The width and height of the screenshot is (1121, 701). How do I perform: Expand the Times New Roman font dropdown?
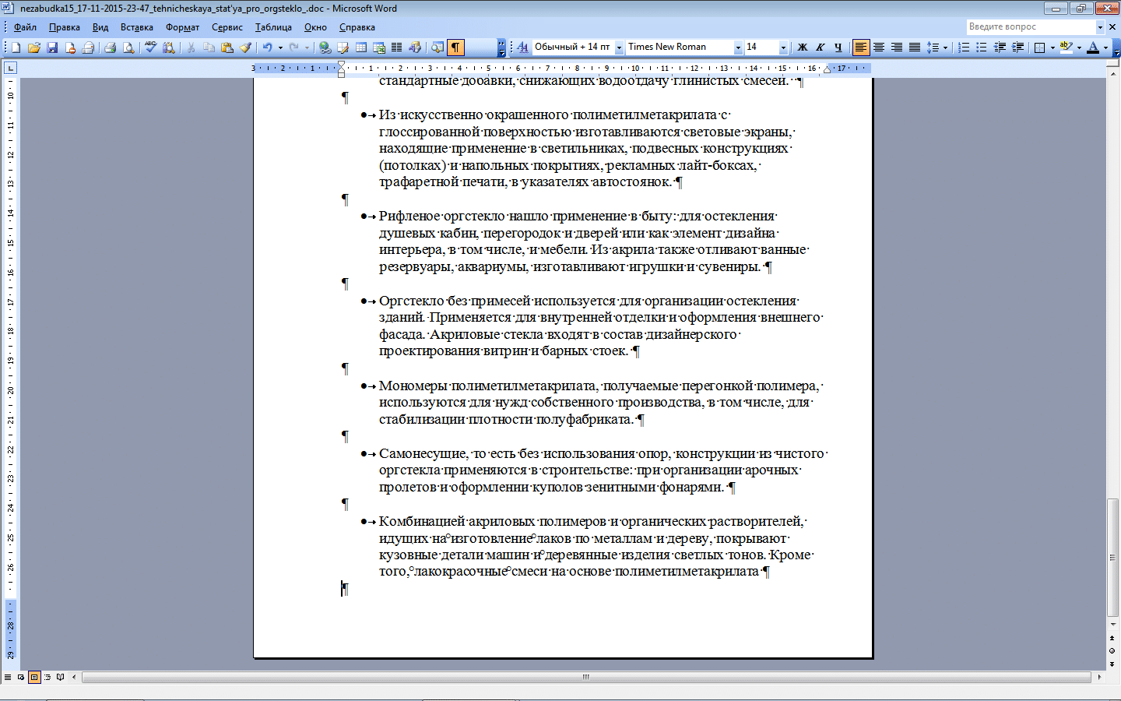[x=738, y=48]
